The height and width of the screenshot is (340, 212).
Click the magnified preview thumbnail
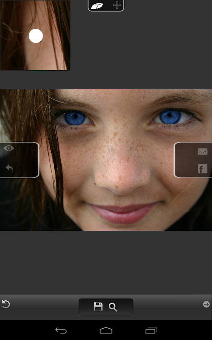[35, 35]
